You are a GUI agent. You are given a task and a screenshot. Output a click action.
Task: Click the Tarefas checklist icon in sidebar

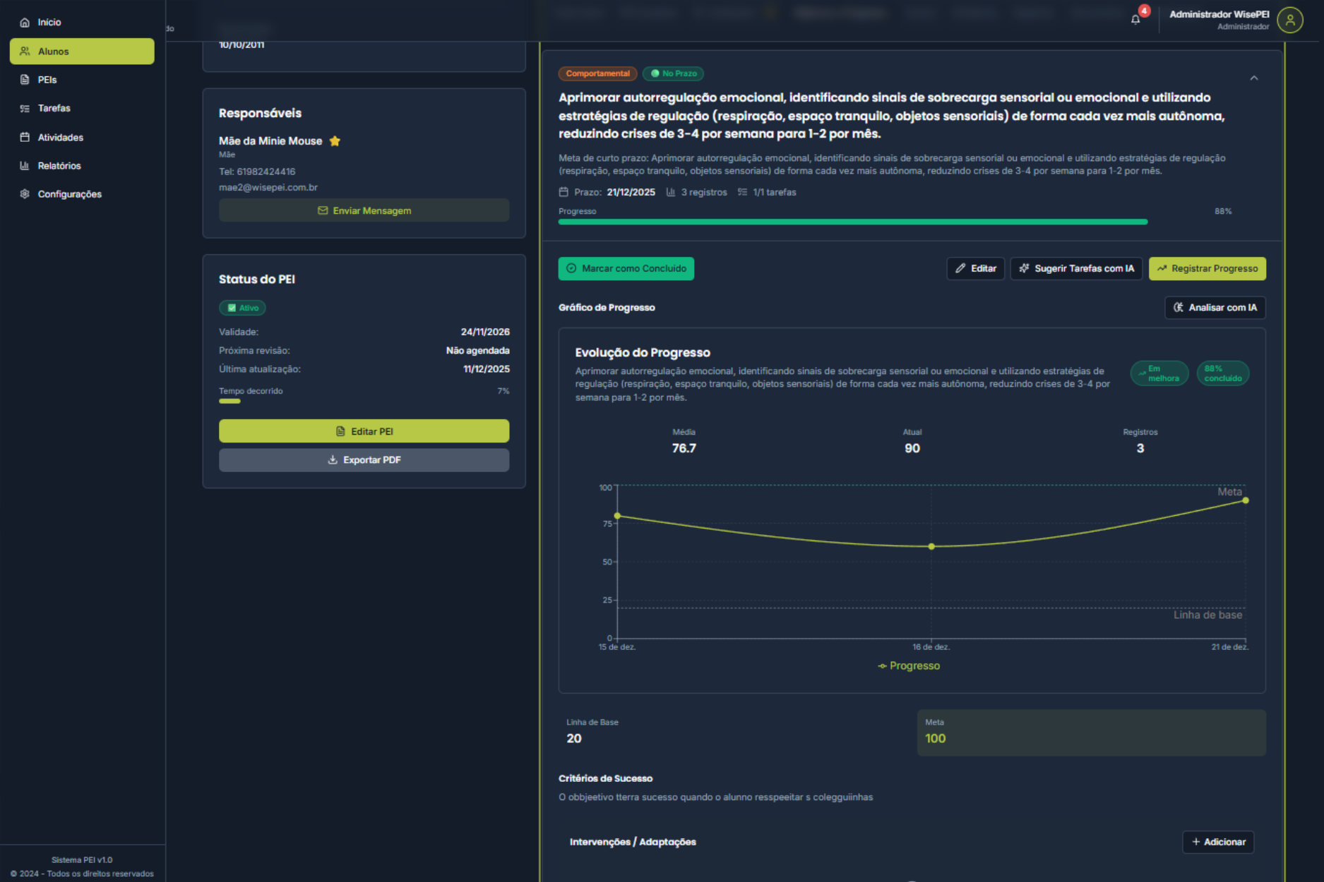(x=25, y=109)
